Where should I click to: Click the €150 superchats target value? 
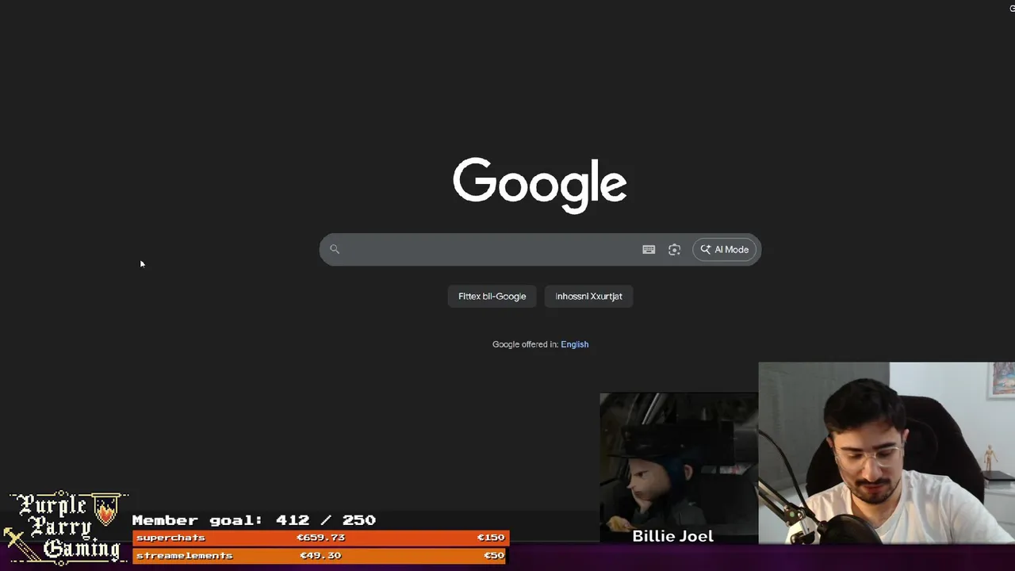coord(490,538)
